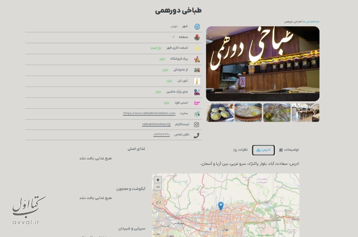Go to the home (خانه) breadcrumb link
Screen dimensions: 358x237
[317, 22]
